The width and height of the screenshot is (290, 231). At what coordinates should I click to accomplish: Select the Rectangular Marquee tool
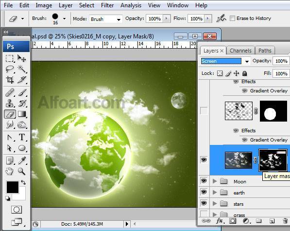[x=9, y=58]
